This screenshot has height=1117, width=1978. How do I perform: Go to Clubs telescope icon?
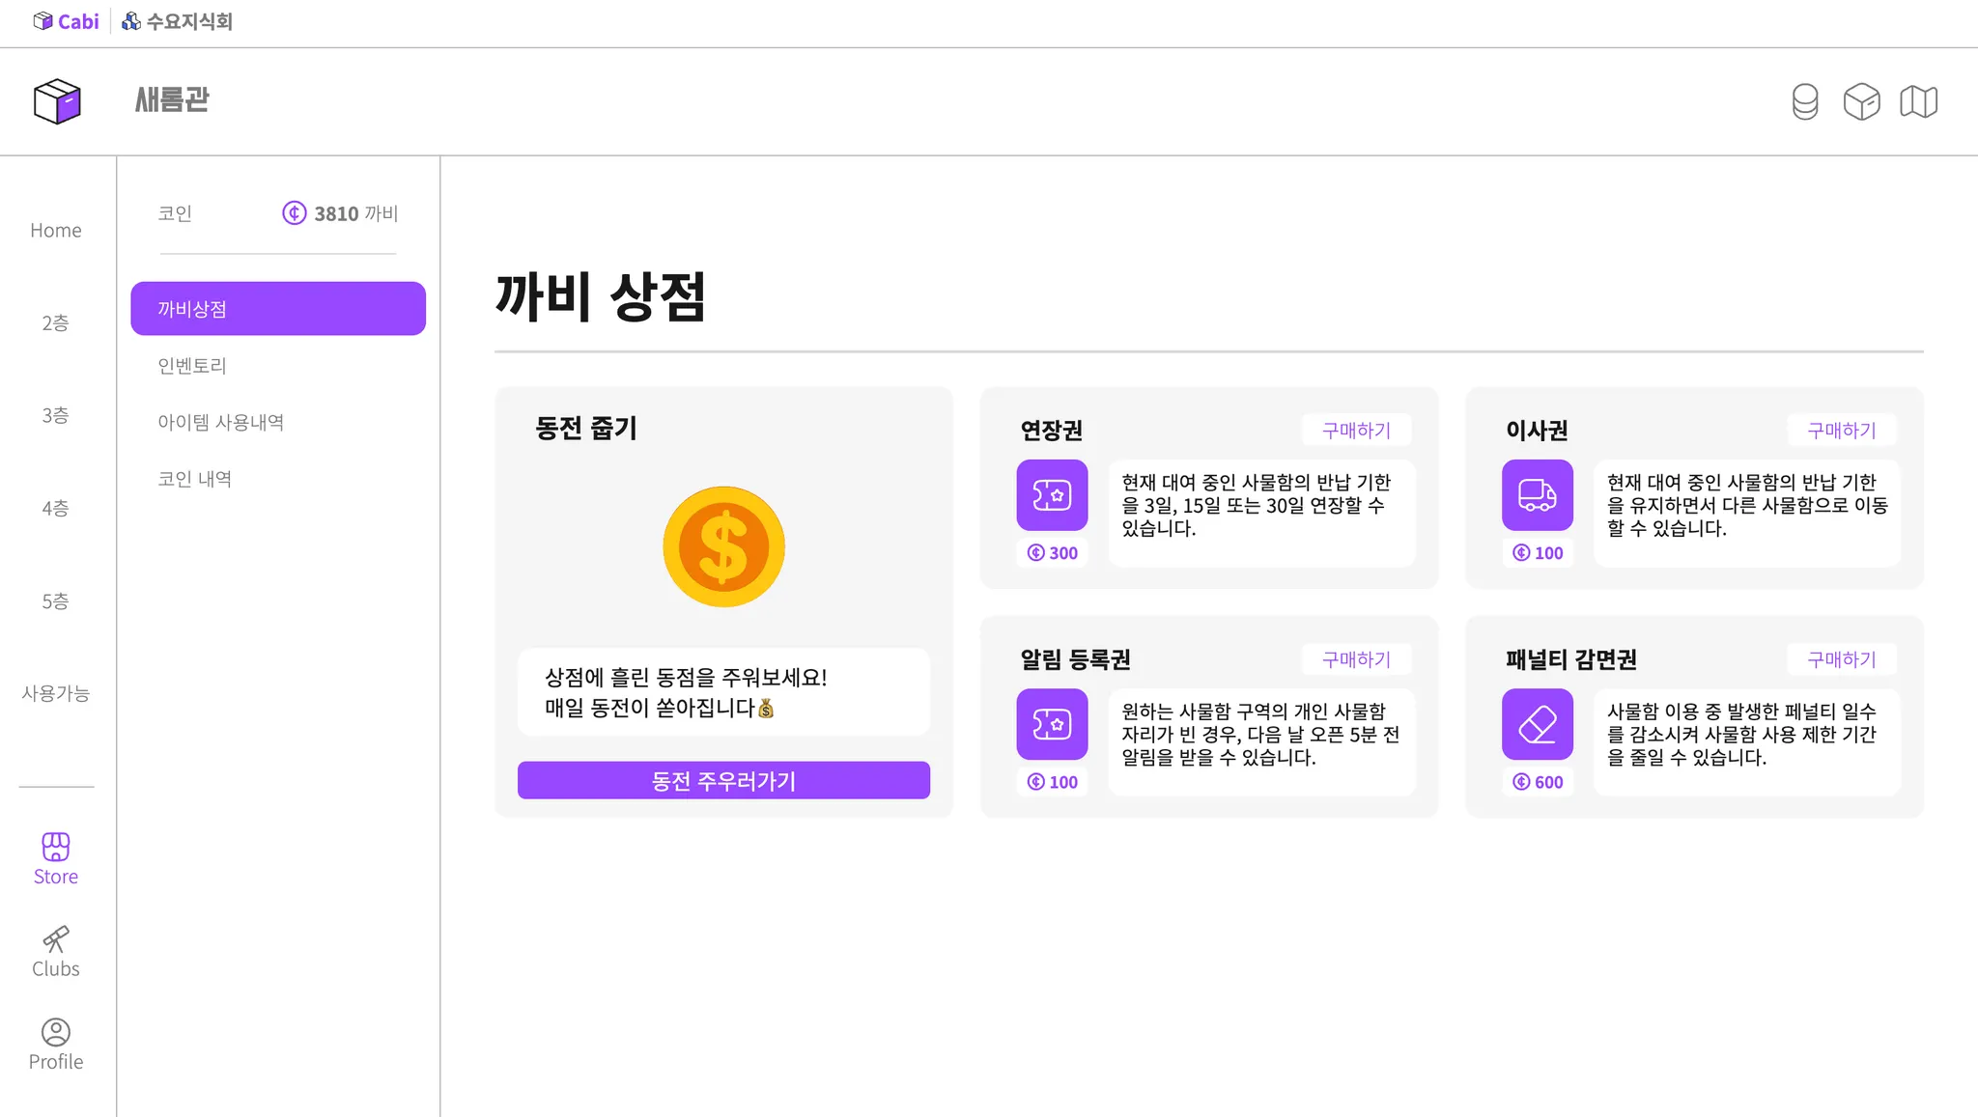click(x=56, y=939)
